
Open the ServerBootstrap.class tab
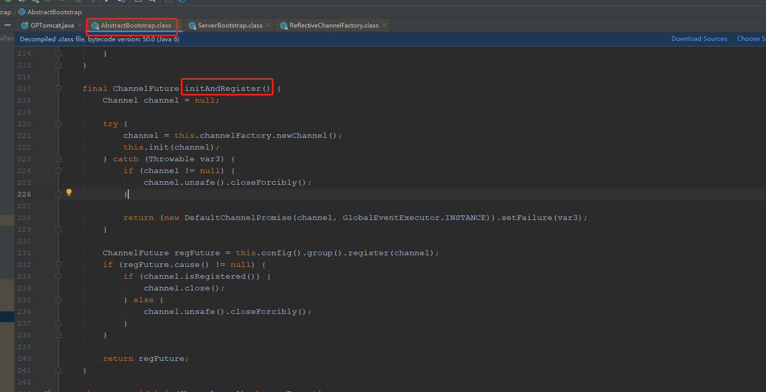pyautogui.click(x=230, y=26)
